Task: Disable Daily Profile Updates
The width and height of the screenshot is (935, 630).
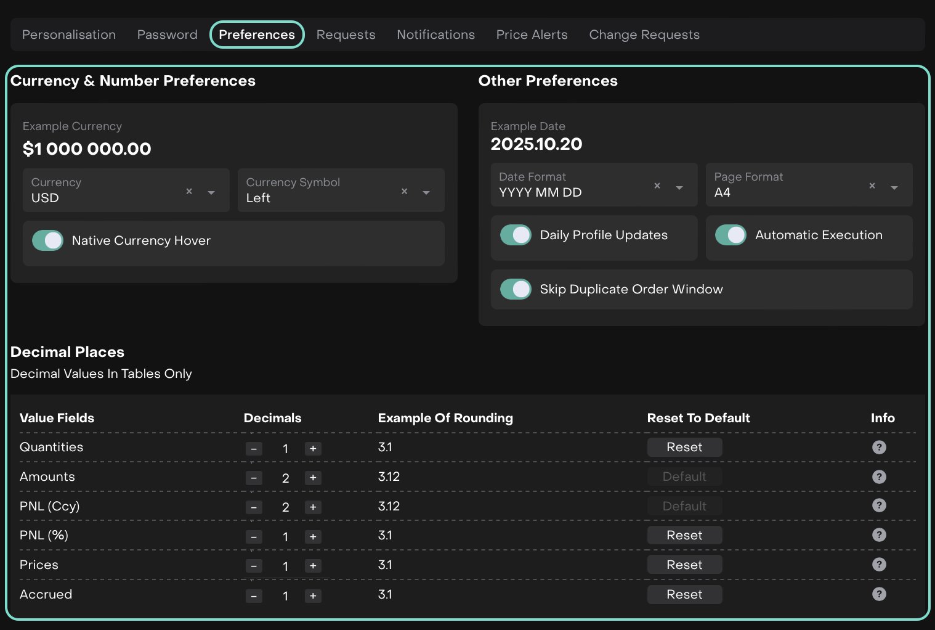Action: [x=516, y=235]
